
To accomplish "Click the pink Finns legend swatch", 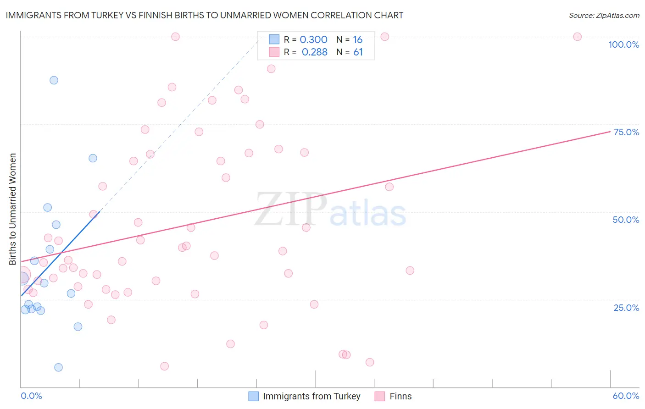I will 379,396.
